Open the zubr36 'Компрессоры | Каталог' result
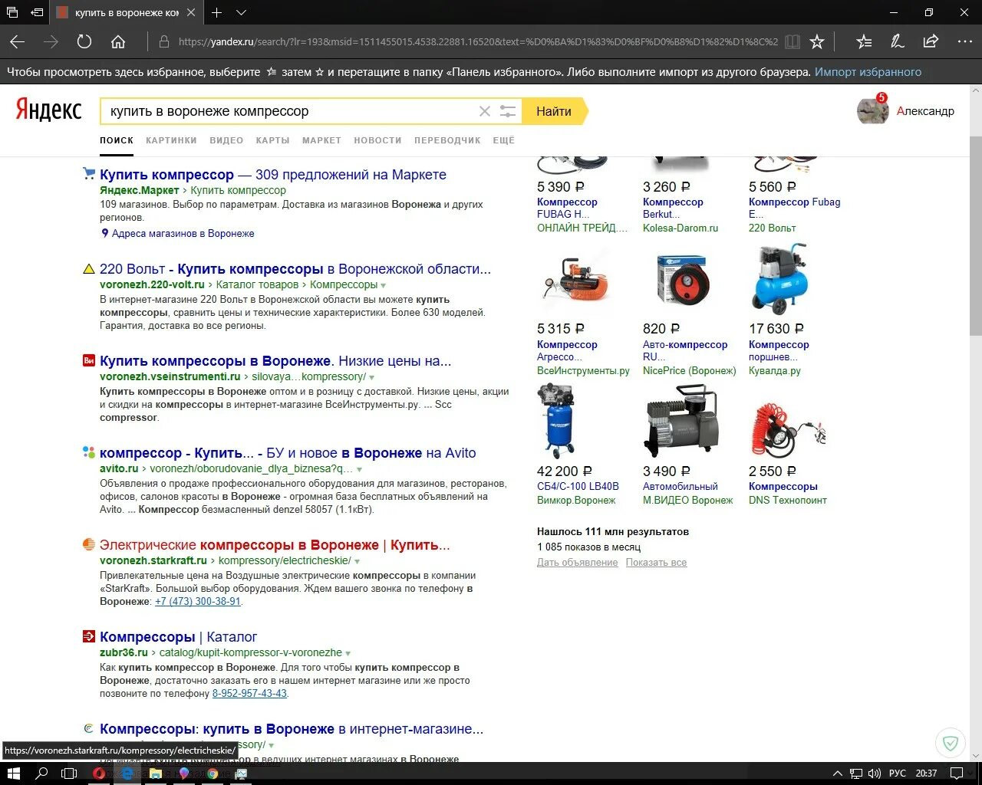982x785 pixels. click(x=178, y=637)
